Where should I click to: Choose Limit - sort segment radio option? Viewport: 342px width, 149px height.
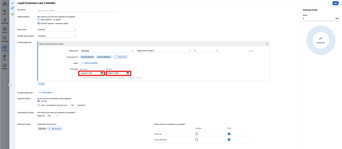coord(39,105)
